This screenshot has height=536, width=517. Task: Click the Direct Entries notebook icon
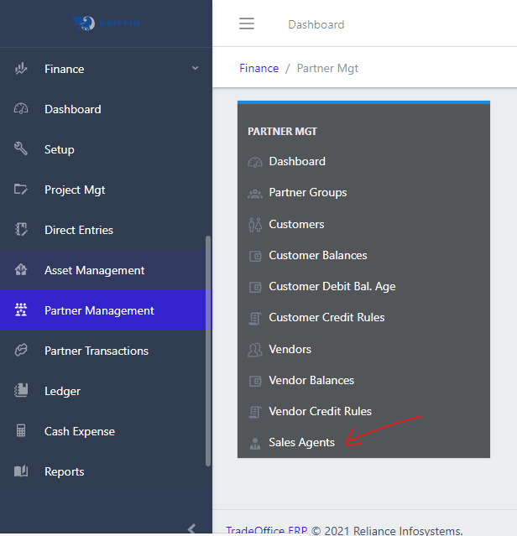tap(21, 229)
